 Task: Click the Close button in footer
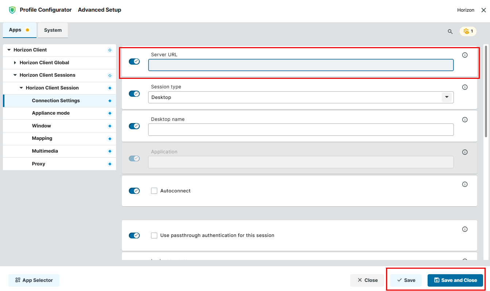(367, 280)
